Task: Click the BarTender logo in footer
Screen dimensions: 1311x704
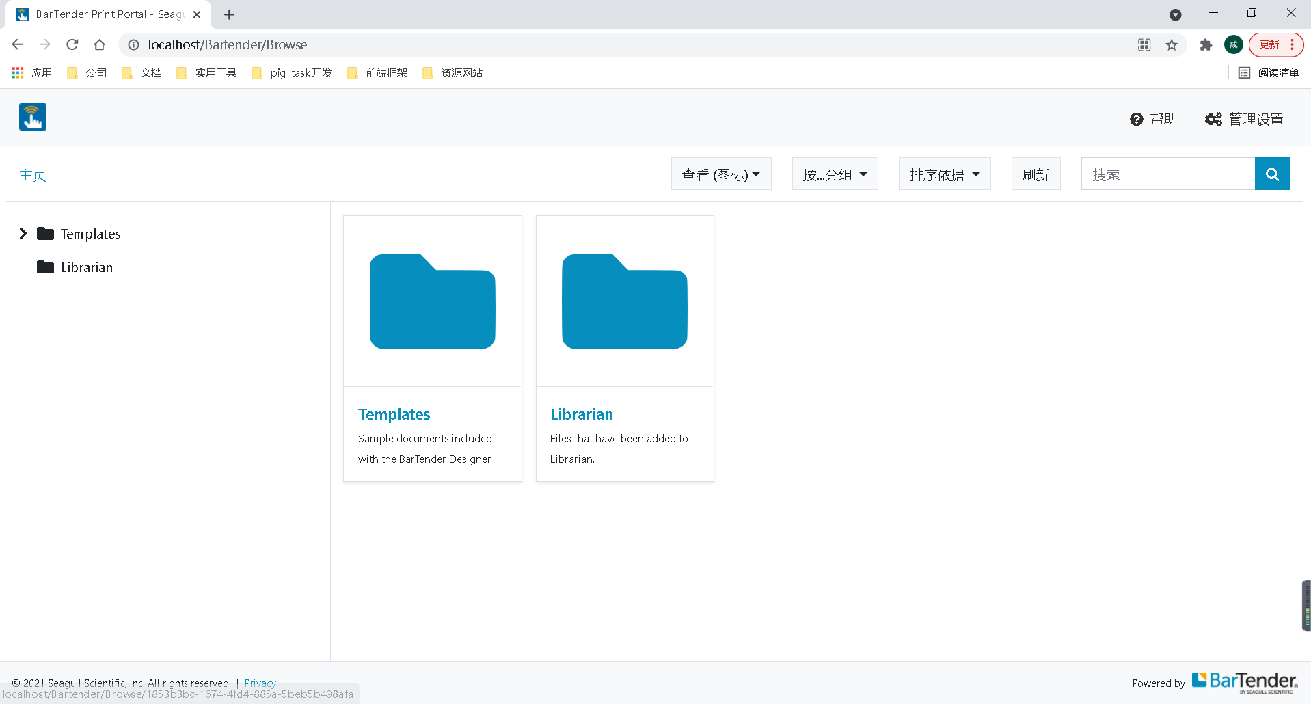Action: coord(1245,682)
